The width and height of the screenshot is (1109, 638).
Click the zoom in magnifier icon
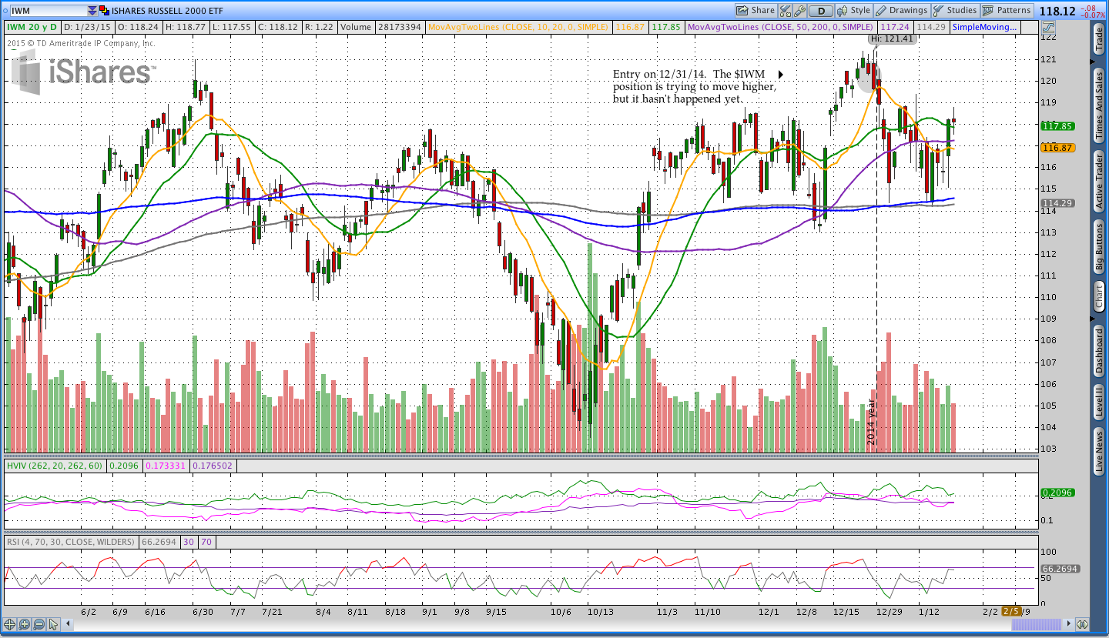[24, 624]
